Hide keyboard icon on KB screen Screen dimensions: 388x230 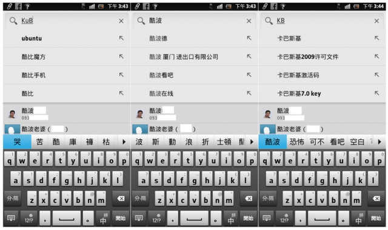click(267, 218)
